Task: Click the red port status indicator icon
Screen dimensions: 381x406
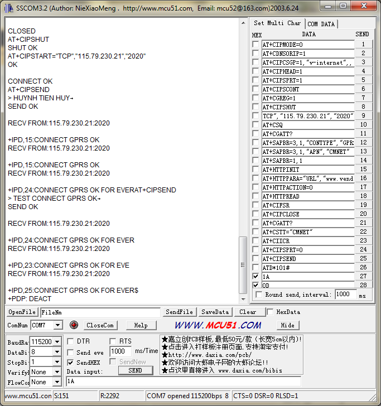Action: point(74,325)
